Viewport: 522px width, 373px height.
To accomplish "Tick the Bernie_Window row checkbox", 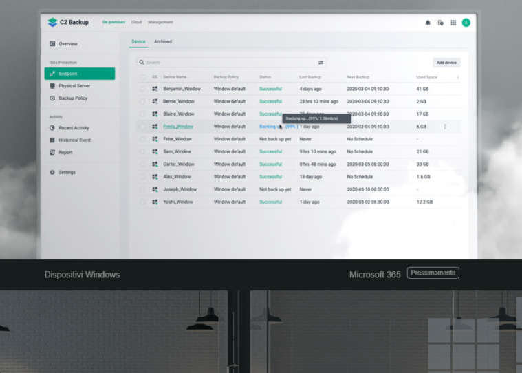I will point(143,101).
